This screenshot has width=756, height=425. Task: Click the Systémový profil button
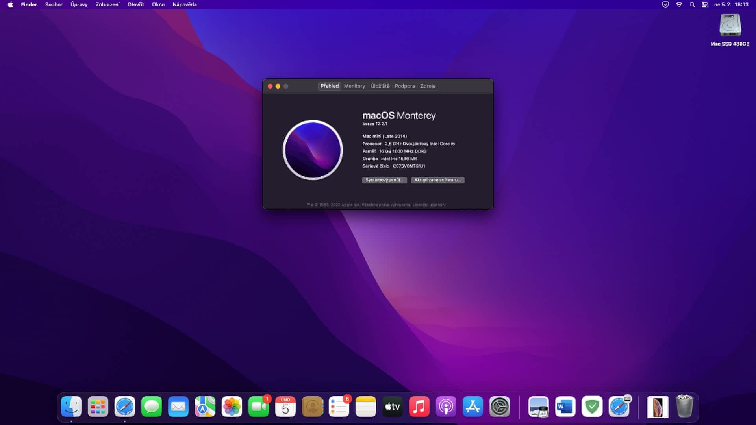pyautogui.click(x=384, y=180)
